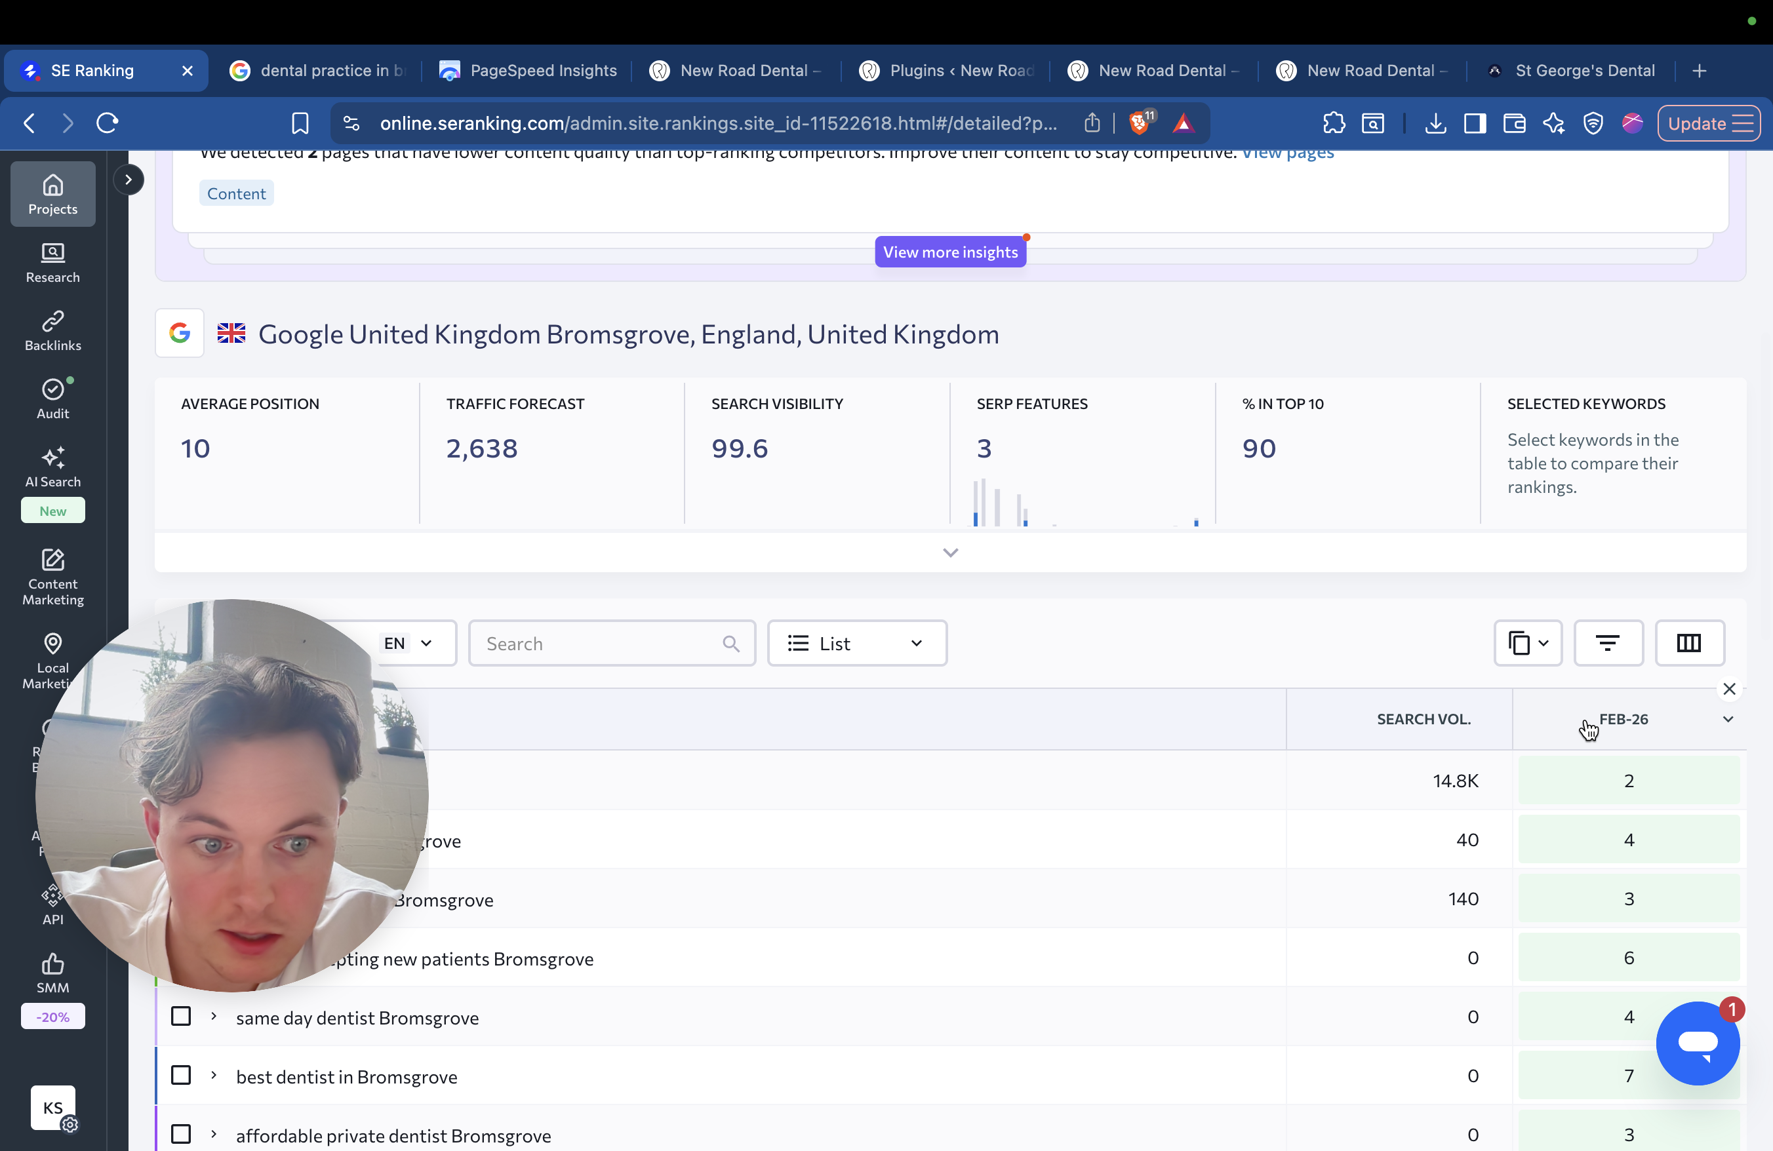Viewport: 1773px width, 1151px height.
Task: Tick checkbox for same day dentist Bromsgrove
Action: [181, 1016]
